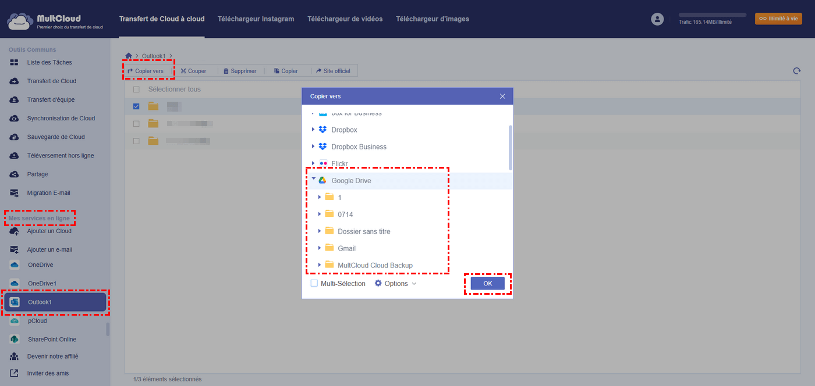The width and height of the screenshot is (815, 386).
Task: Enable the Multi-Sélection checkbox
Action: 314,283
